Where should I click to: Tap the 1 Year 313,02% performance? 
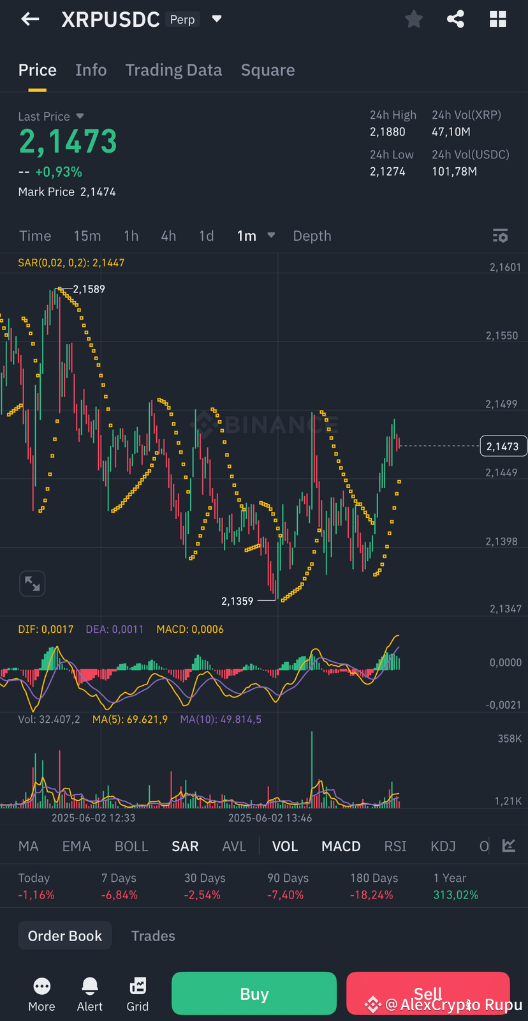tap(455, 886)
